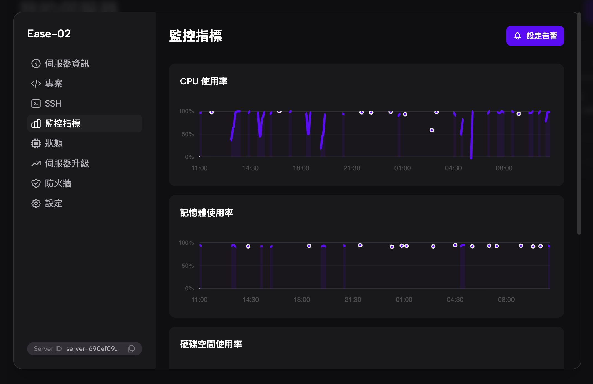Viewport: 593px width, 384px height.
Task: Click the bell icon on 設定告警 button
Action: [x=518, y=36]
